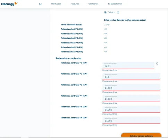Click the Potencia actual P1 (kW) label
This screenshot has height=138, width=168.
coord(72,29)
